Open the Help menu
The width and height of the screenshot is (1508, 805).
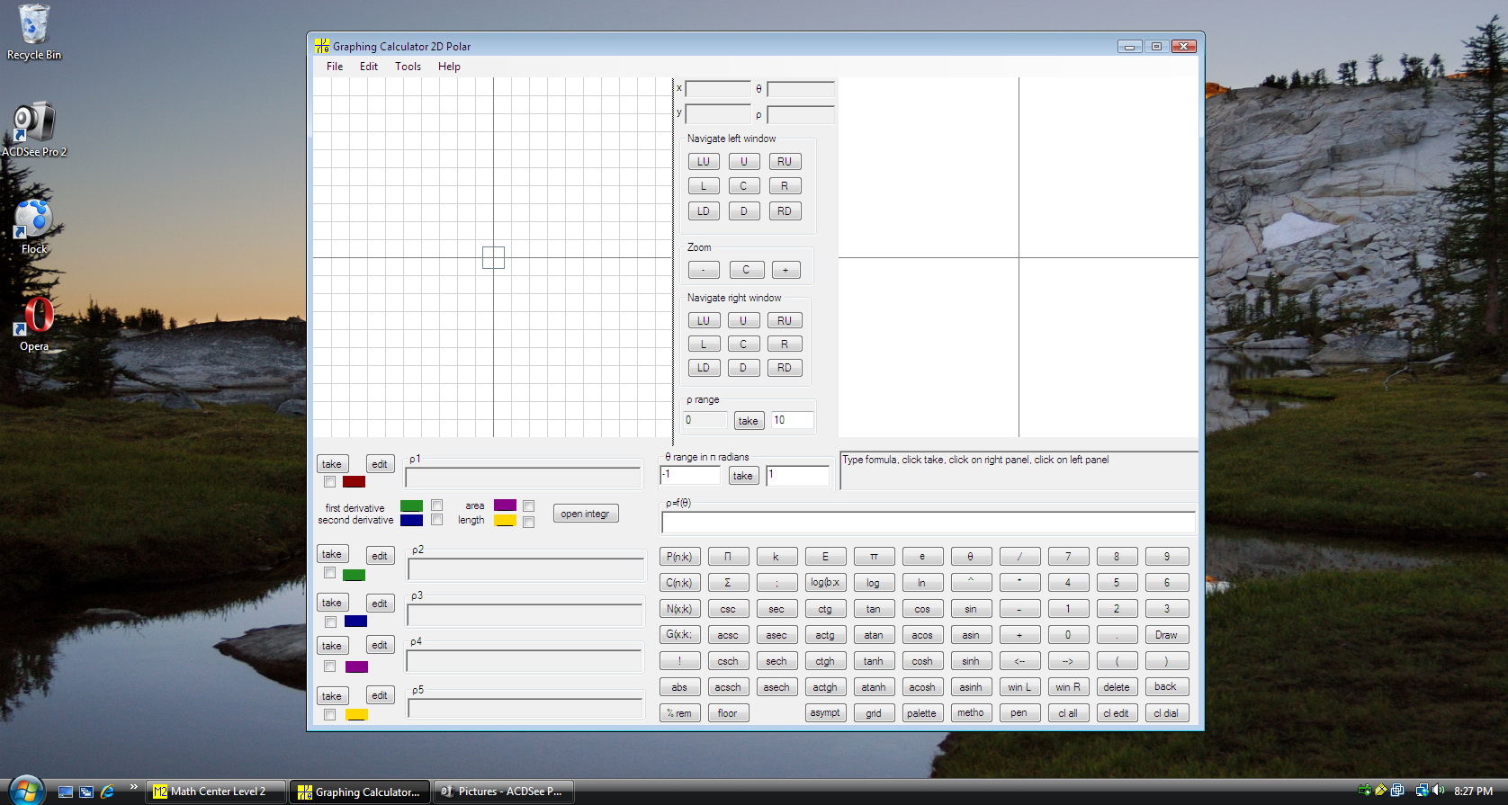point(449,67)
